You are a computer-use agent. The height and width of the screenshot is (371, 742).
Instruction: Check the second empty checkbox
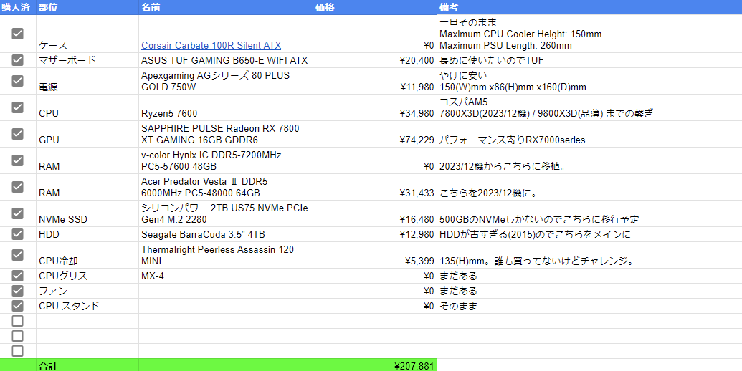[17, 336]
